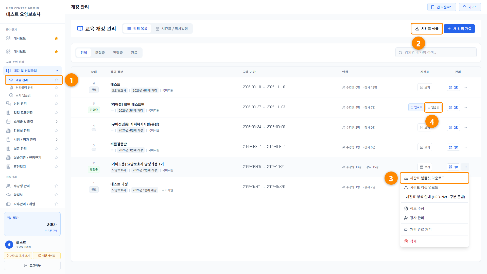This screenshot has height=274, width=487.
Task: Click 템플릿 button for [리허설] 합반 테스트반
Action: (x=433, y=107)
